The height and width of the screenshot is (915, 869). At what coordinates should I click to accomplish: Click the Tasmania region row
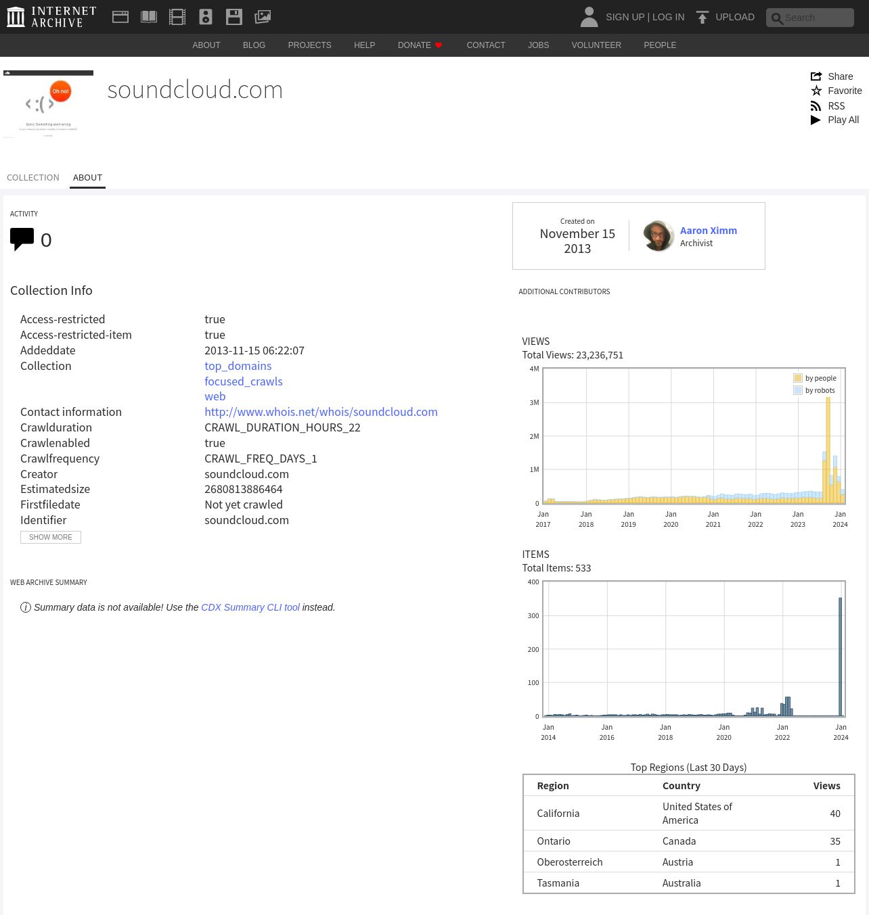click(x=689, y=883)
